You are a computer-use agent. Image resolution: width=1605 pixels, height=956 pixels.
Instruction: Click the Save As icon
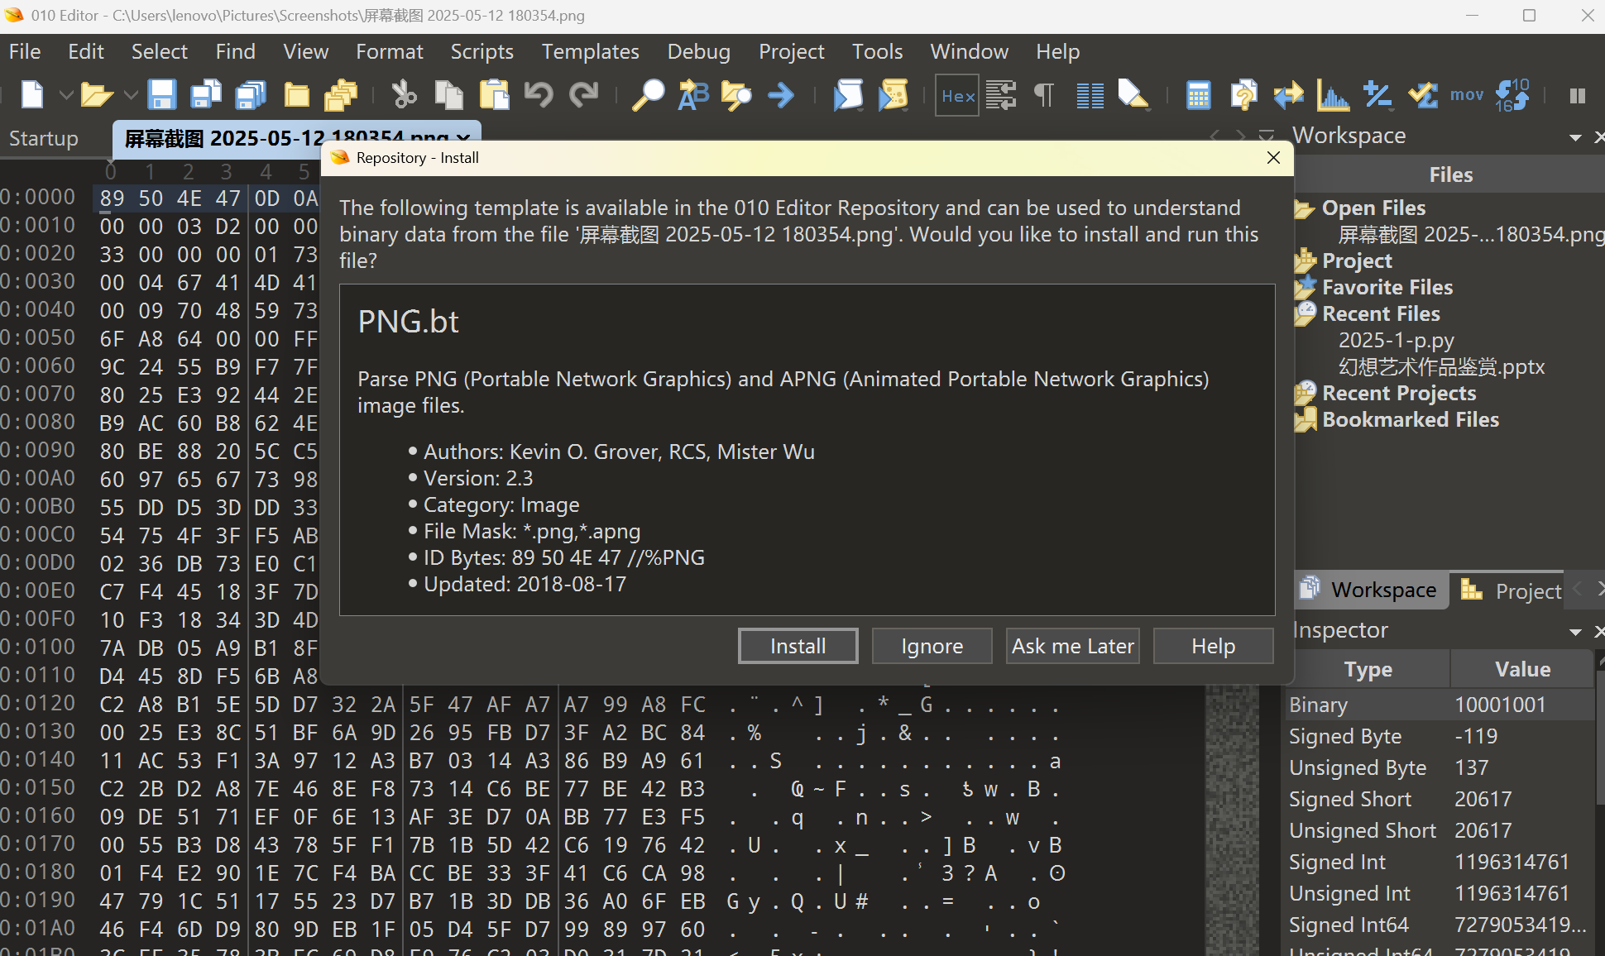click(x=206, y=95)
